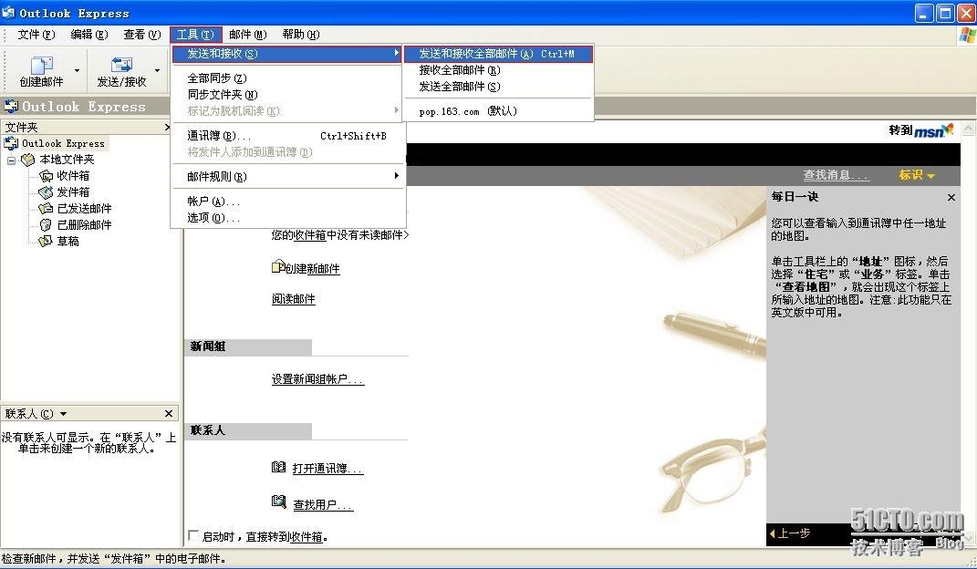Screen dimensions: 977x569
Task: Open the 已删除邮件 folder icon
Action: pos(46,224)
